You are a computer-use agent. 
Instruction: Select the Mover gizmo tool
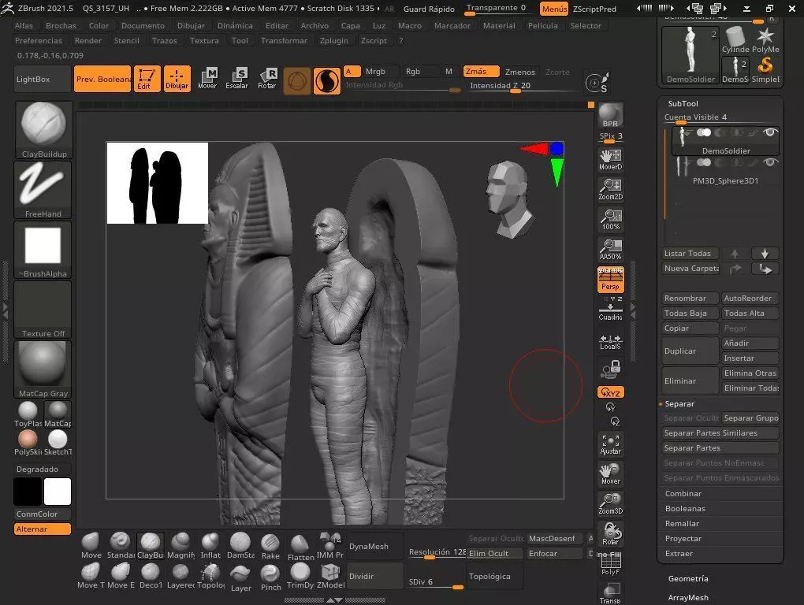point(207,79)
